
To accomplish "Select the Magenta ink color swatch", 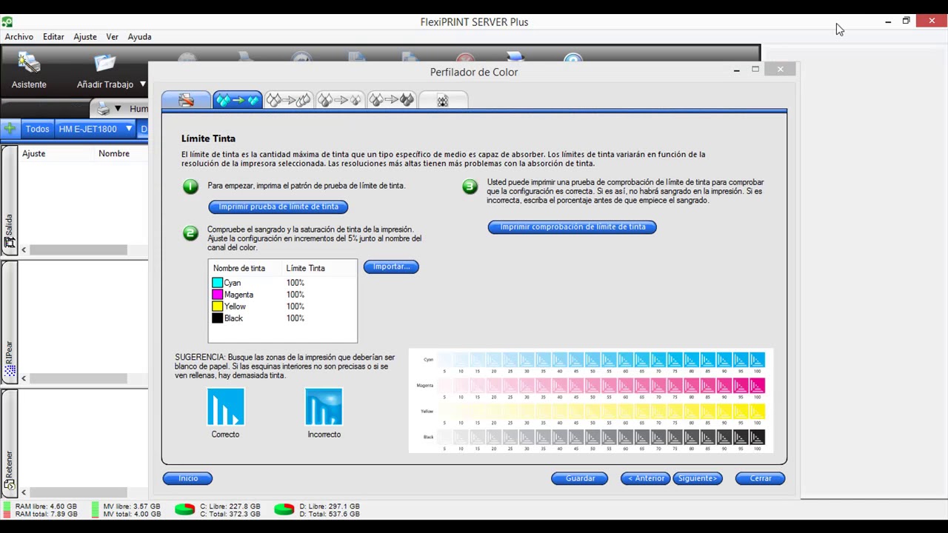I will click(x=217, y=295).
